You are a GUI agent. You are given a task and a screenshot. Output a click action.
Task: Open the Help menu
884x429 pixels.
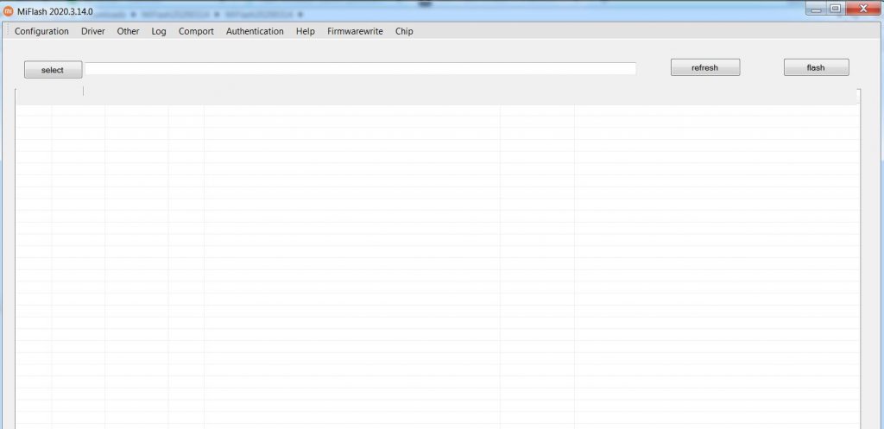click(x=305, y=32)
